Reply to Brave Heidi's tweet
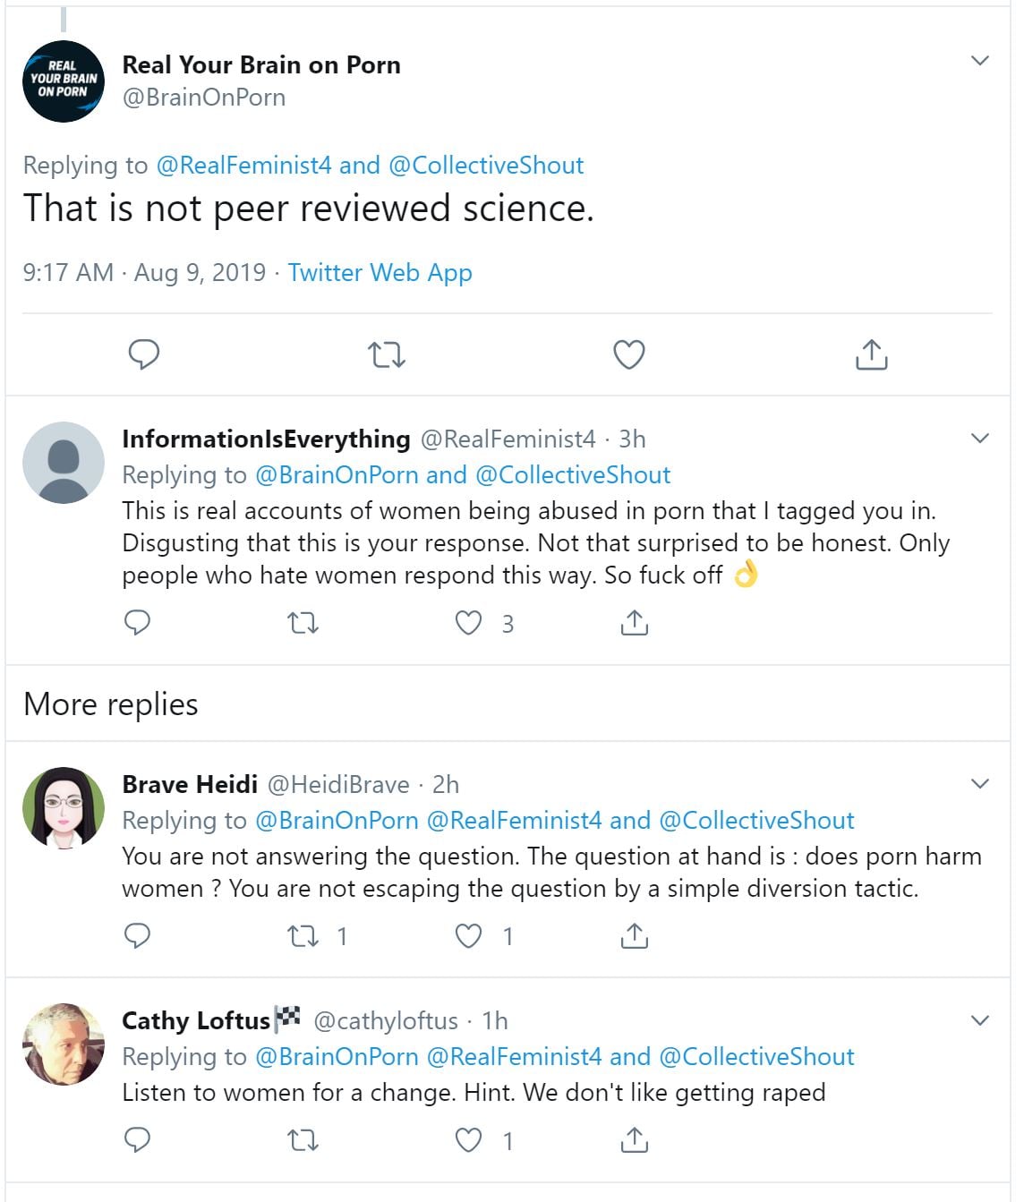The image size is (1024, 1202). point(137,936)
